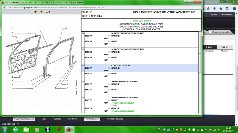Image resolution: width=238 pixels, height=133 pixels.
Task: Open the Promotion dropdown in footer
Action: (x=92, y=119)
